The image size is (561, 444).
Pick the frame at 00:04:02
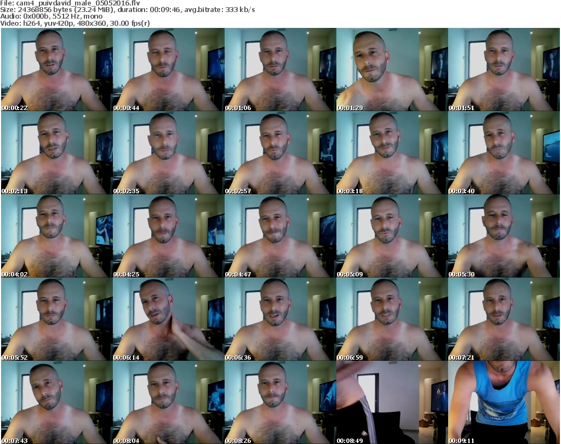(57, 236)
